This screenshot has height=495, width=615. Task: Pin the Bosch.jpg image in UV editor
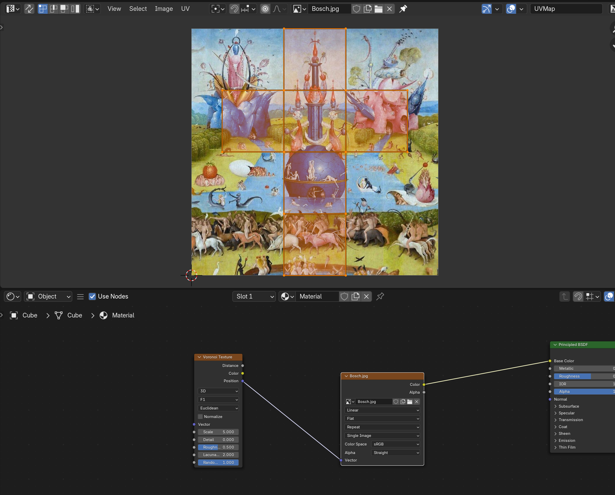[x=403, y=9]
